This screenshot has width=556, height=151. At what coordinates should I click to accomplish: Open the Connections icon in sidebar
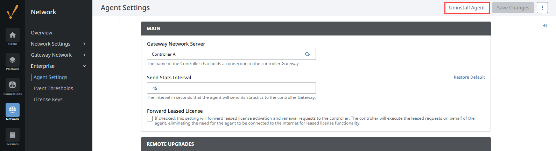point(13,85)
